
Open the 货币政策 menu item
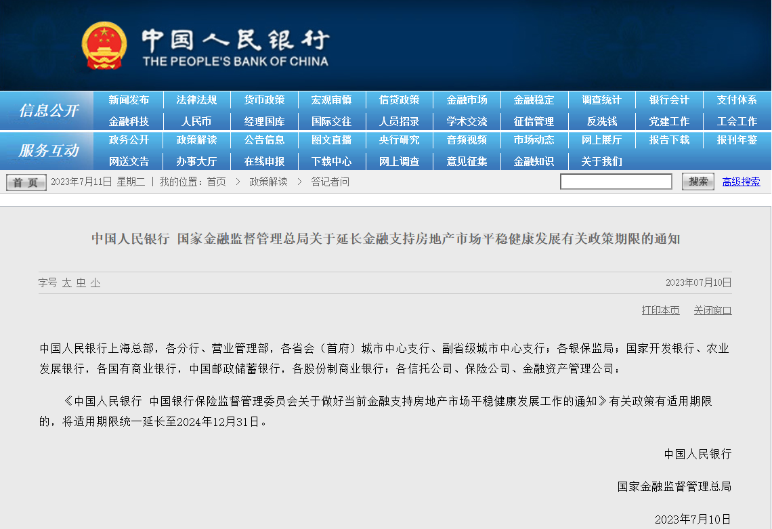click(264, 100)
